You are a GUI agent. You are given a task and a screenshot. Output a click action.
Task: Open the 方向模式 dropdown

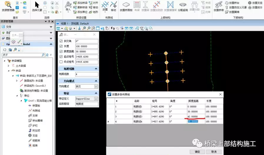(x=96, y=87)
